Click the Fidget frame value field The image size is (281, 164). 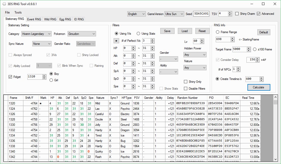(35, 77)
